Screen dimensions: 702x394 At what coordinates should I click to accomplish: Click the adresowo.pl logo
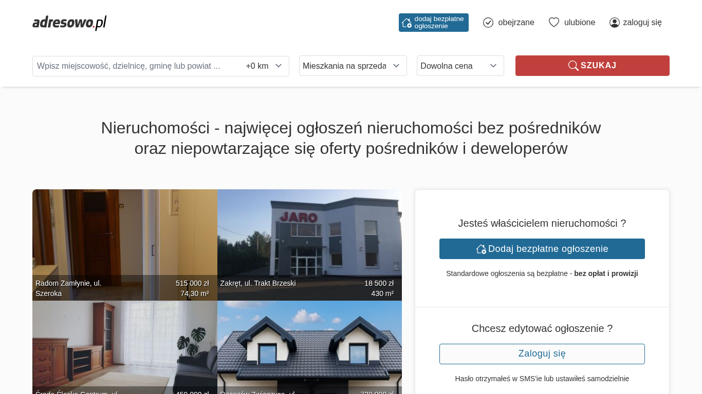pos(69,23)
